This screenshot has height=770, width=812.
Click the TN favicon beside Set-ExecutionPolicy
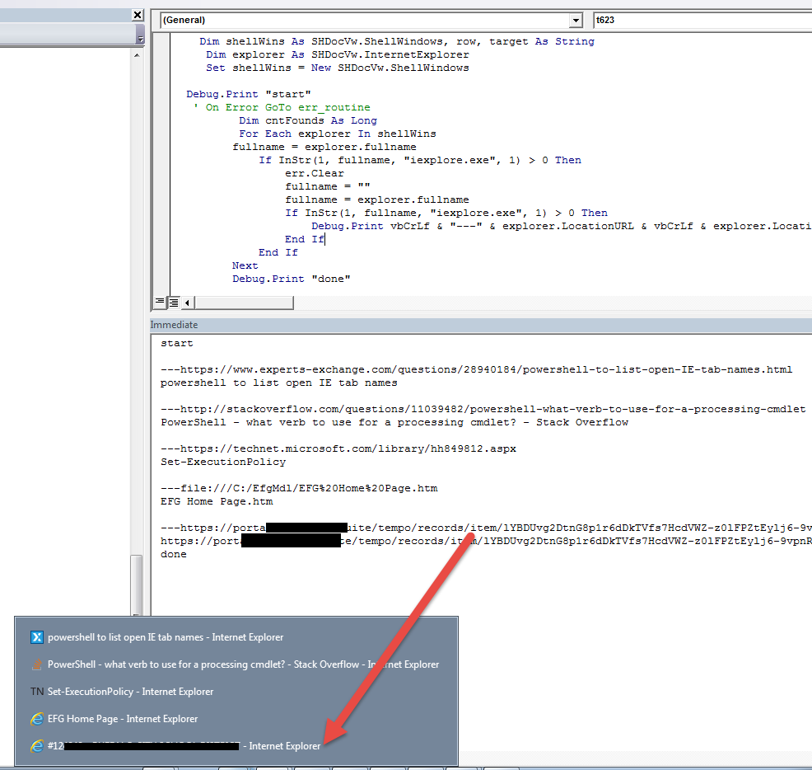(x=37, y=692)
